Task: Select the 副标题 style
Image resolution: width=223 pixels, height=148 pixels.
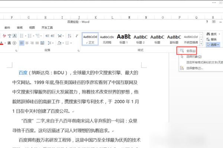Action: click(174, 39)
